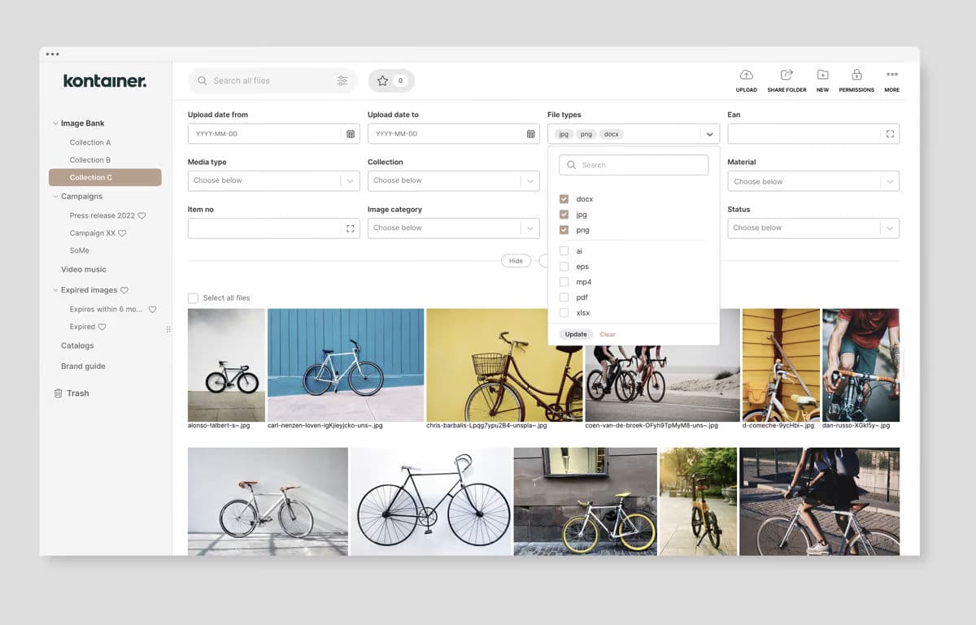Open the More options icon
This screenshot has height=625, width=976.
[x=892, y=75]
